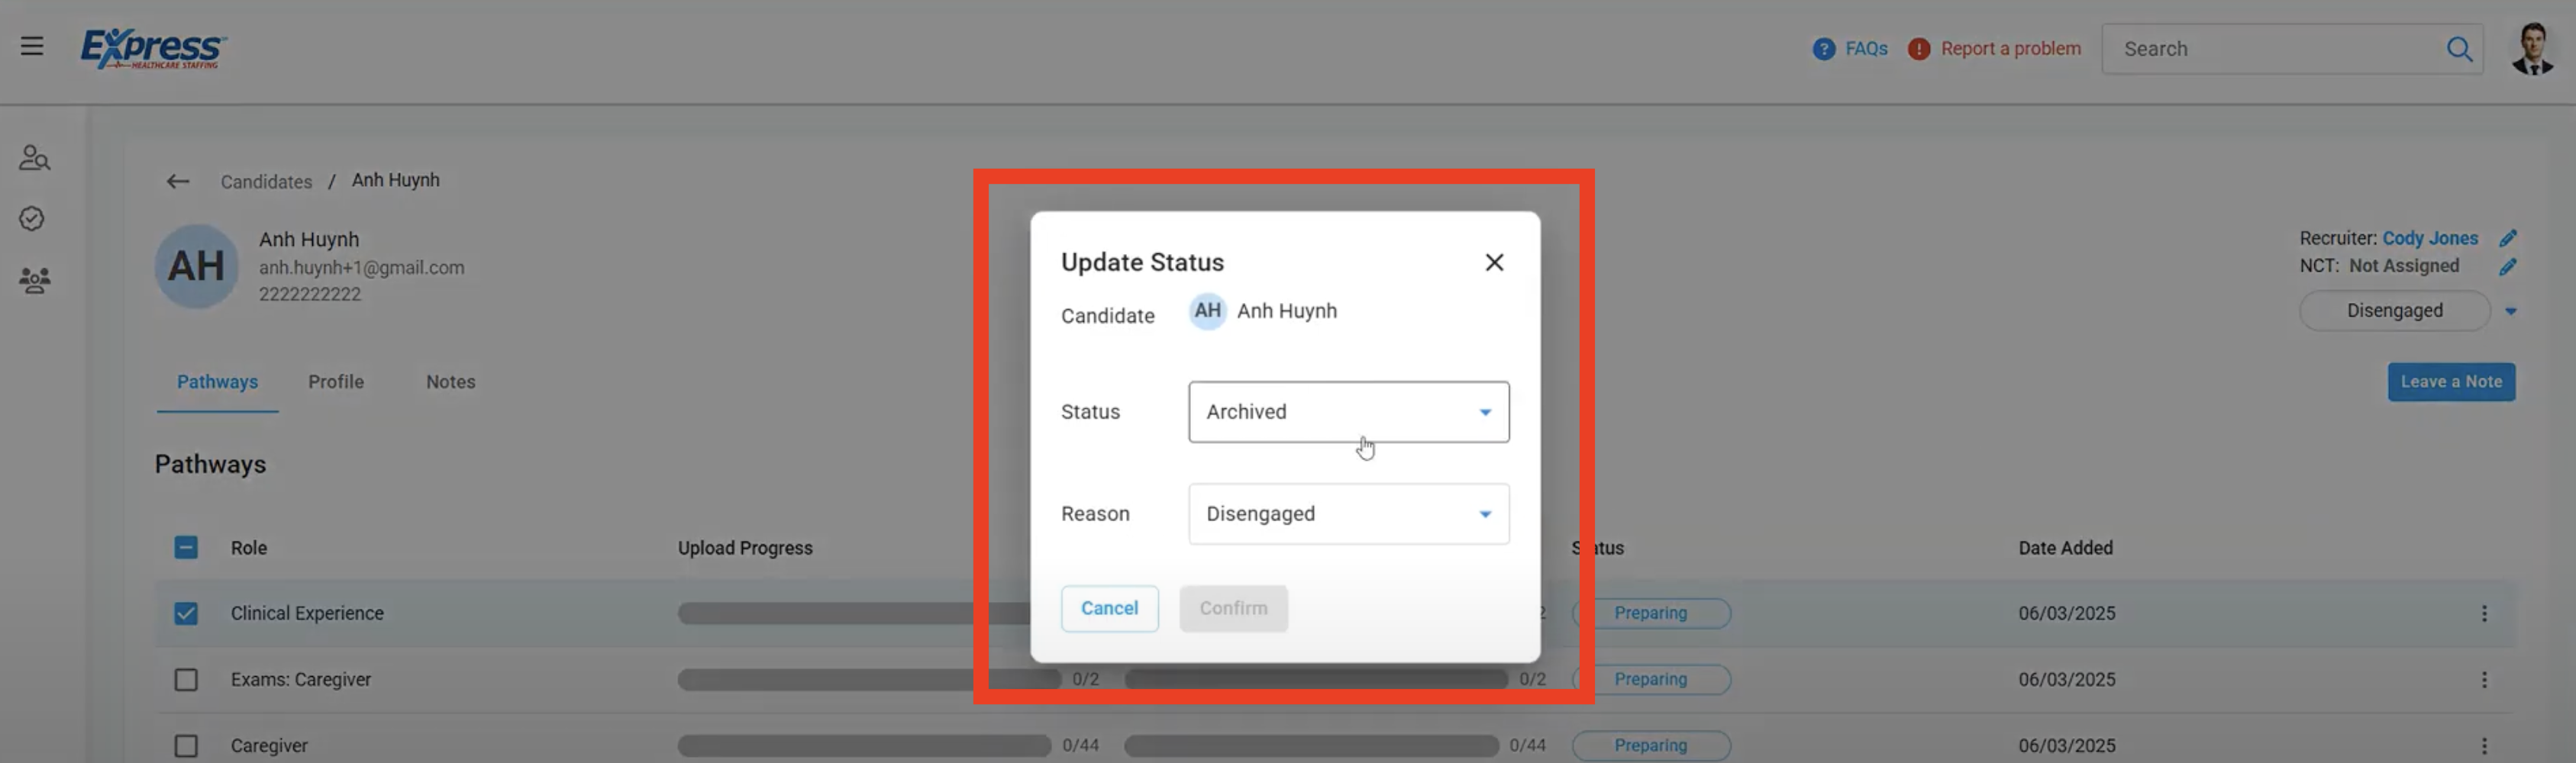Select the candidate search icon in sidebar

(x=34, y=157)
